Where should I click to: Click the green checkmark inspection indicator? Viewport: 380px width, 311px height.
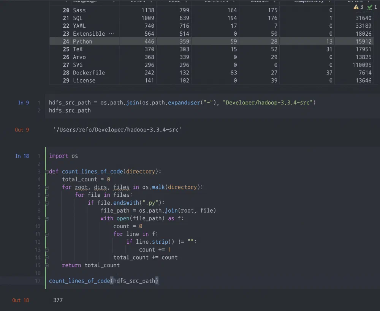(370, 7)
